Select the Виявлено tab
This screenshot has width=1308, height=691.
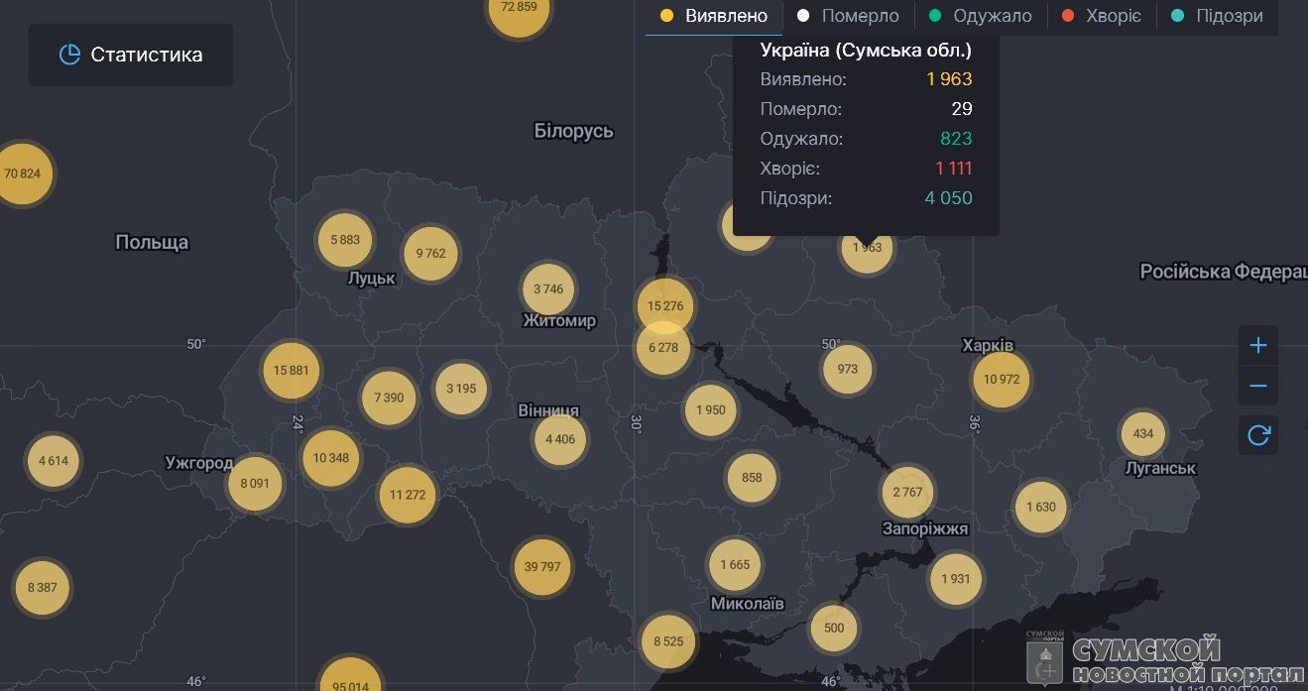tap(714, 16)
